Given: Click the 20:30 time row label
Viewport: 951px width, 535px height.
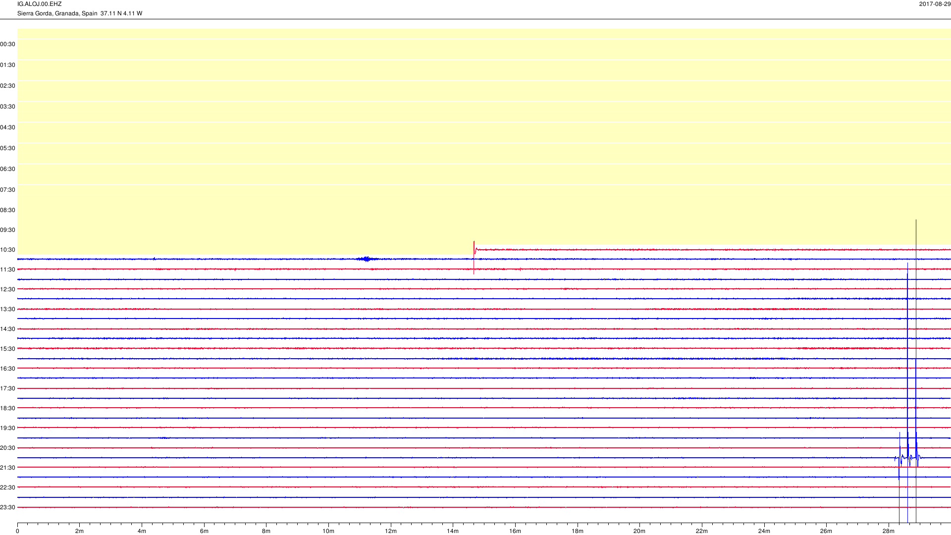Looking at the screenshot, I should tap(7, 448).
